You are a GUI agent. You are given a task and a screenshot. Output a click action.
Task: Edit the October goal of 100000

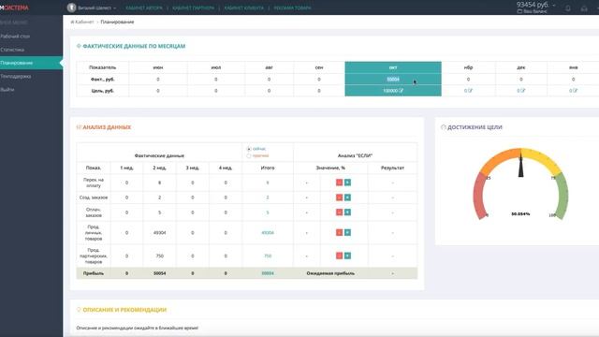[x=402, y=91]
